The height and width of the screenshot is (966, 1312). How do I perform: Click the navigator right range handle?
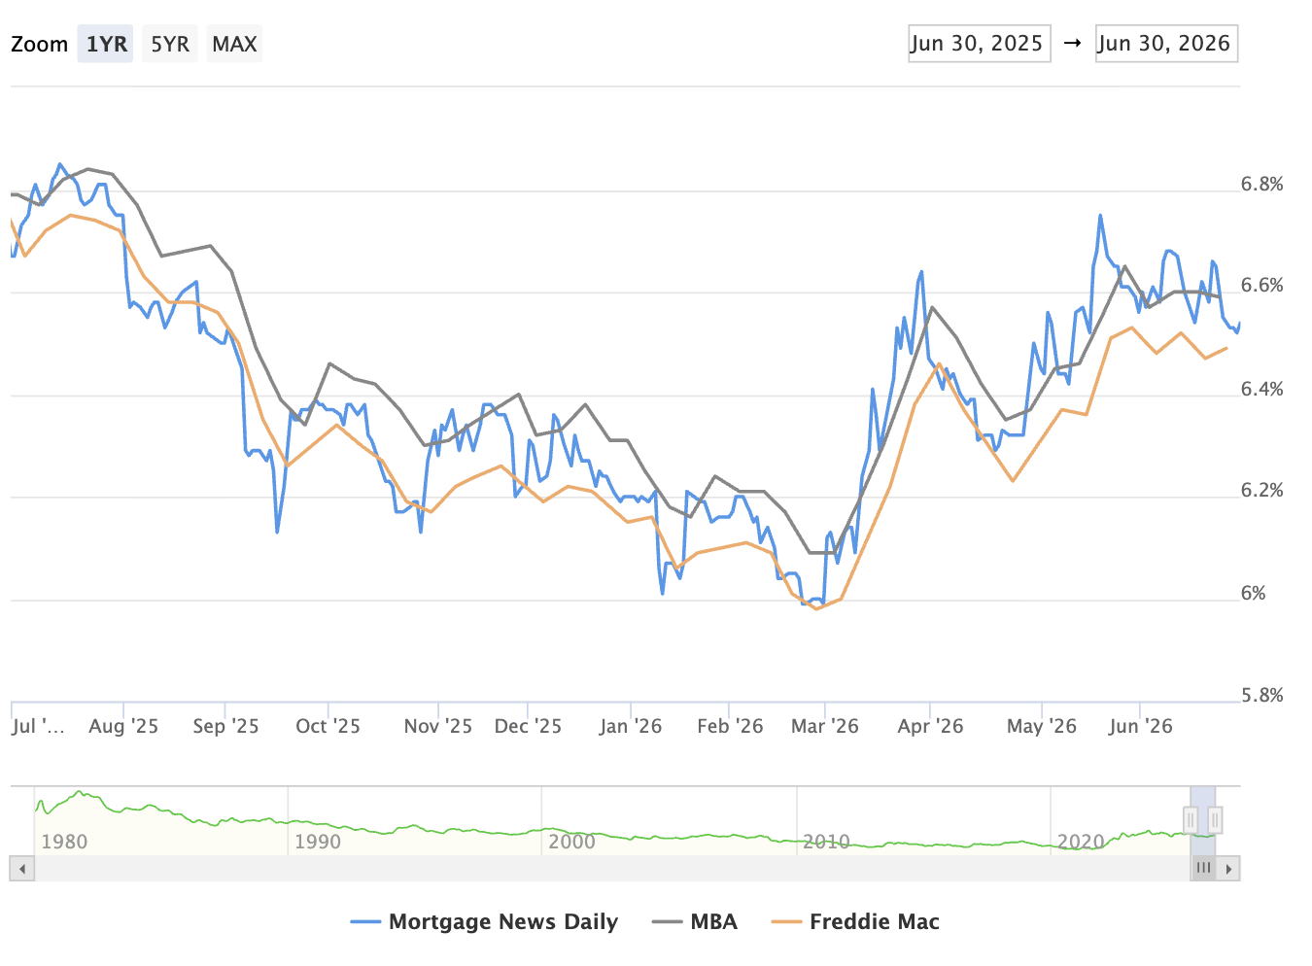(x=1215, y=820)
